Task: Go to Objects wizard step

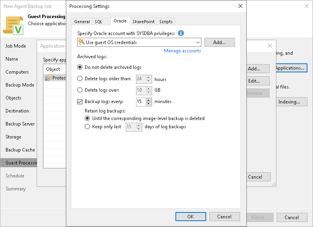Action: 13,98
